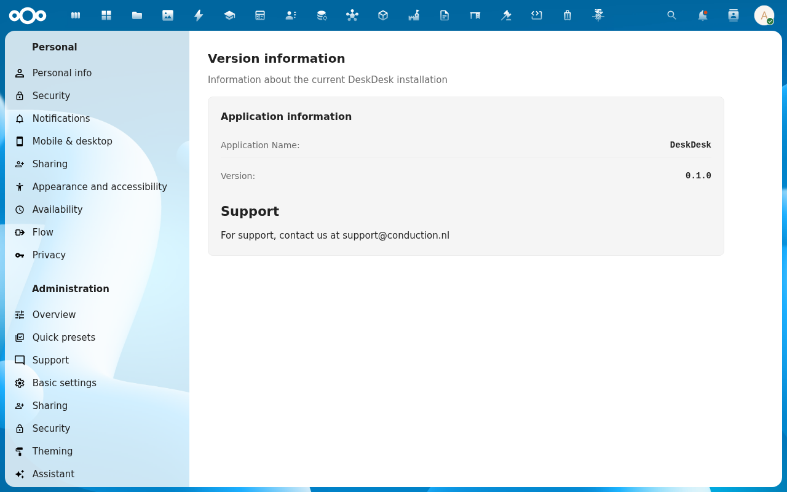Viewport: 787px width, 492px height.
Task: Open the contacts menu icon
Action: pos(734,15)
